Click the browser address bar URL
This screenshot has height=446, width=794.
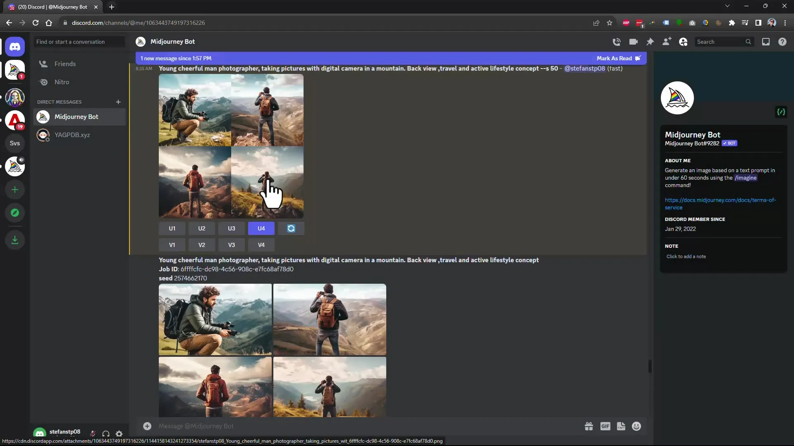coord(138,23)
